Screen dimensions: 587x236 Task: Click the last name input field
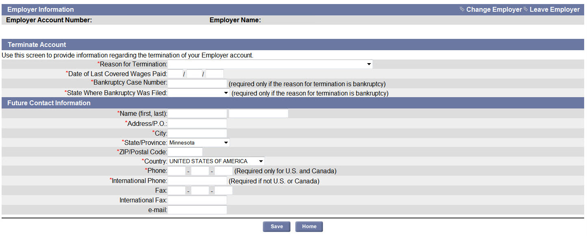(x=258, y=113)
